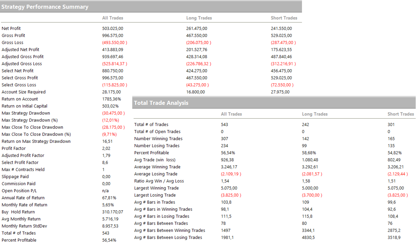Select the Account Size Required label
The width and height of the screenshot is (416, 250).
tap(24, 92)
